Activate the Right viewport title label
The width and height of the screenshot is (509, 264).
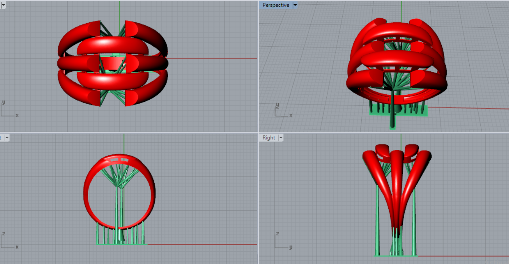tap(269, 138)
